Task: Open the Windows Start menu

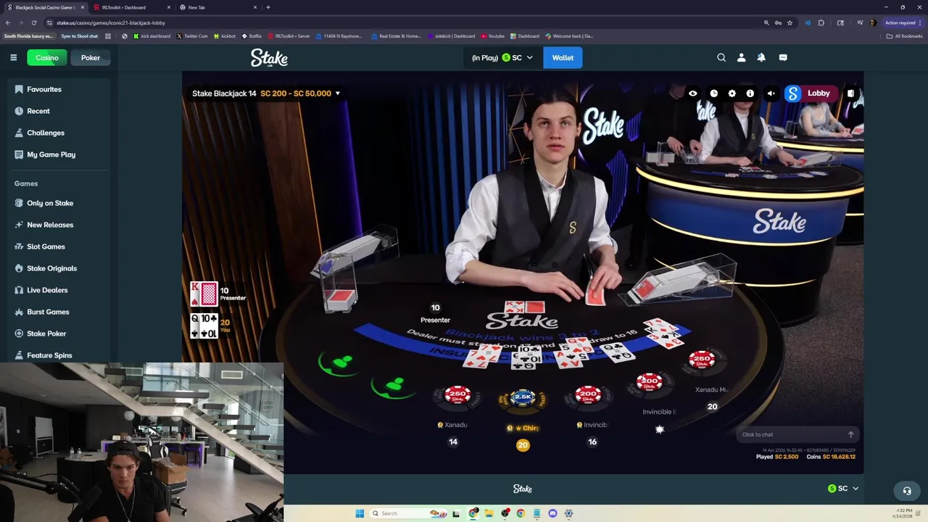Action: 360,513
